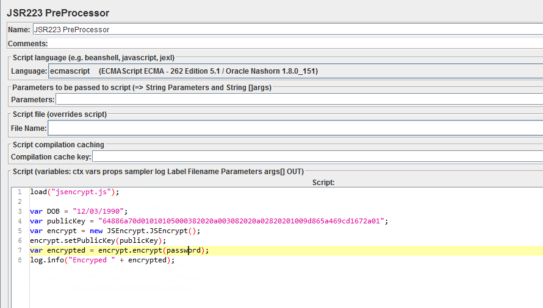Click the 'JSR223 PreProcessor' panel title
Image resolution: width=543 pixels, height=308 pixels.
click(58, 13)
